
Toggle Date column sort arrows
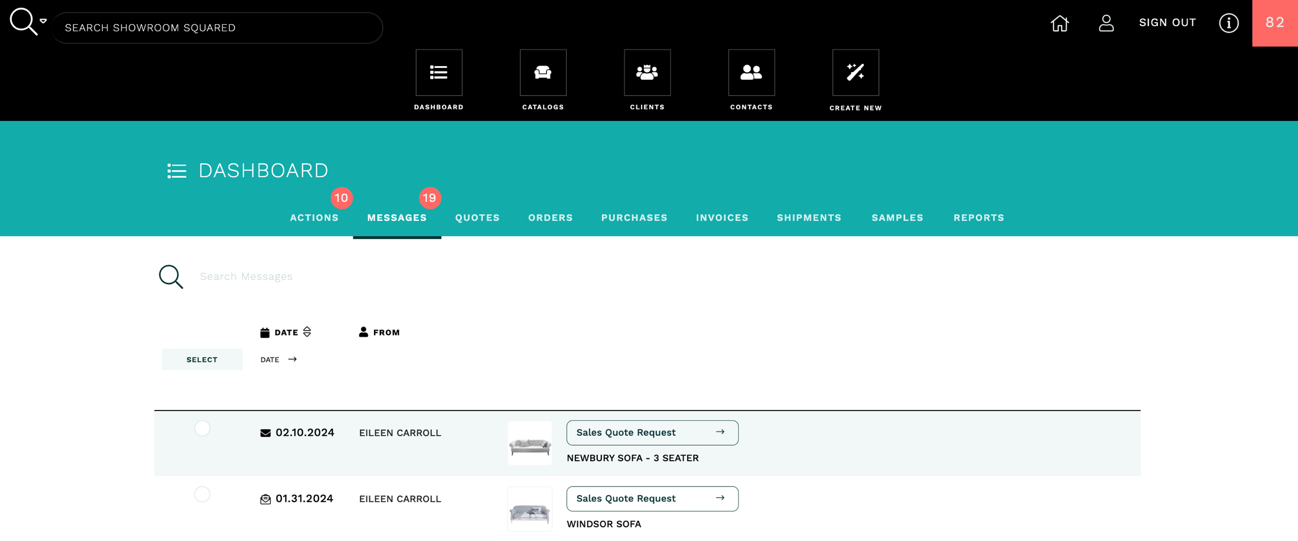(x=307, y=332)
